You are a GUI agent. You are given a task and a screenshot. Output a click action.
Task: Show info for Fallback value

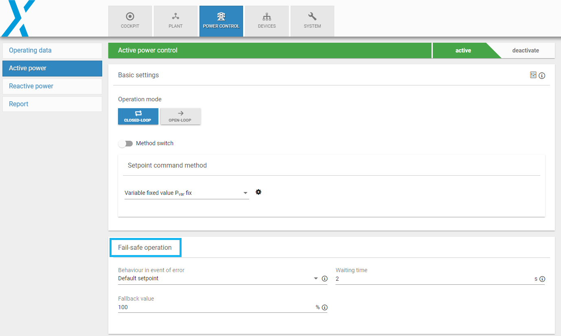tap(324, 308)
